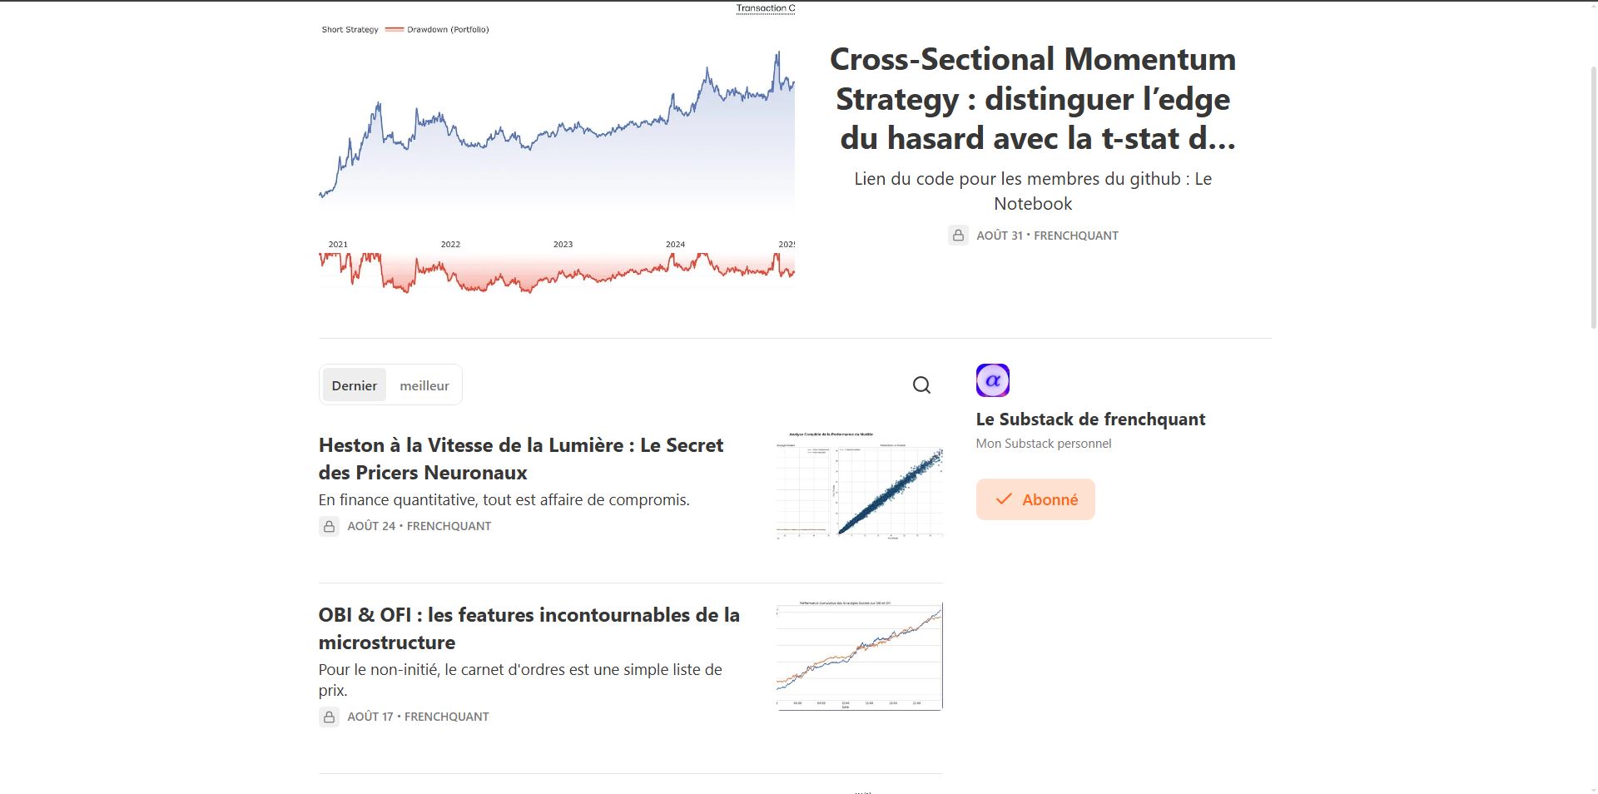Open the Cross-Sectional Momentum Strategy article
The height and width of the screenshot is (794, 1598).
1033,99
